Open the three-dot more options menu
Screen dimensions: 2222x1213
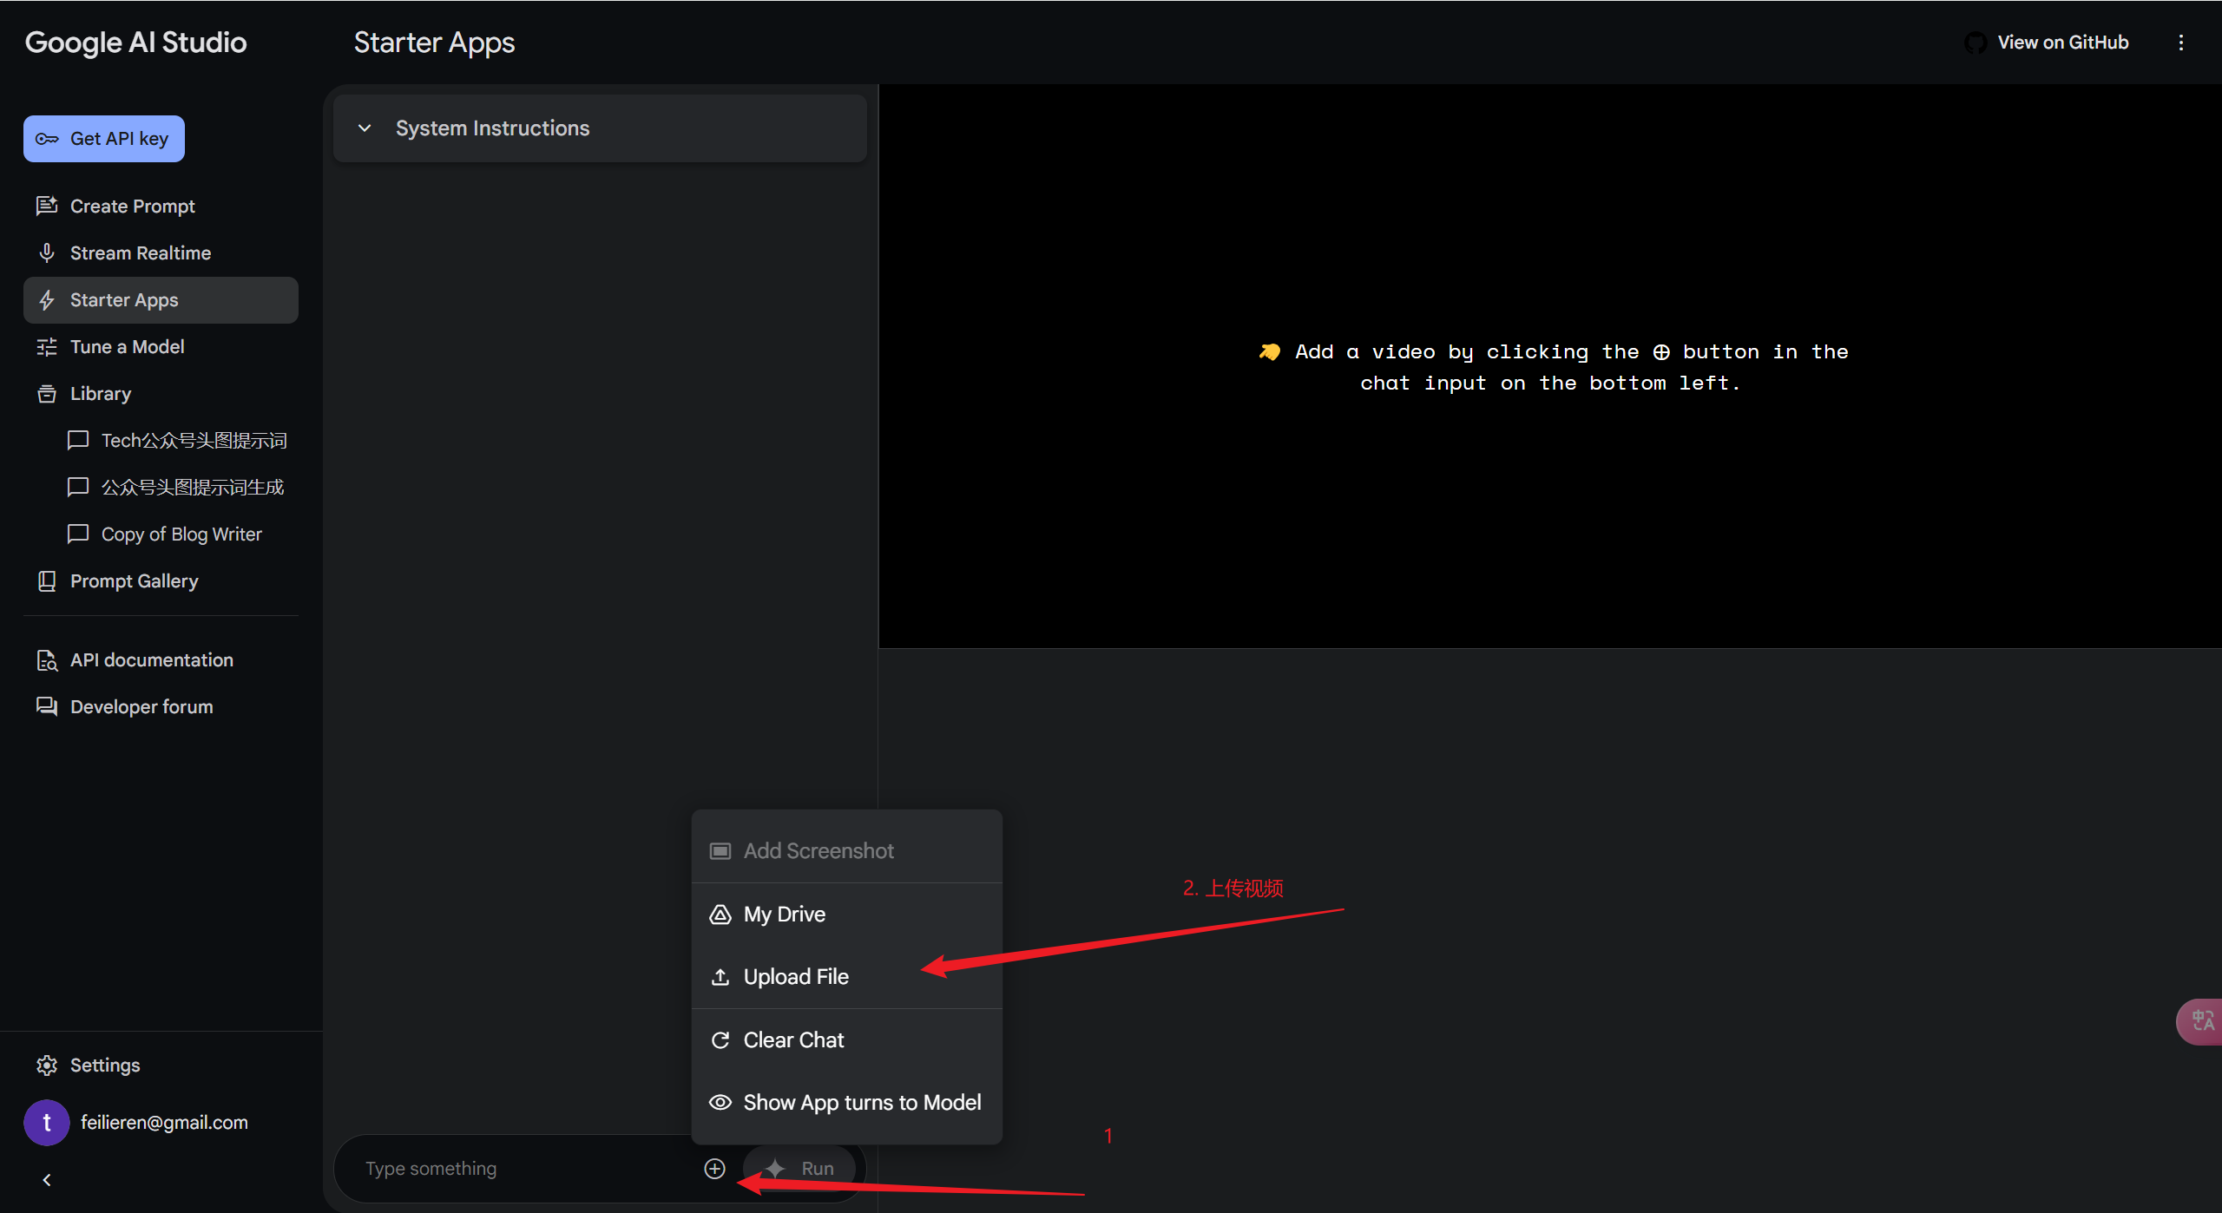tap(2180, 43)
